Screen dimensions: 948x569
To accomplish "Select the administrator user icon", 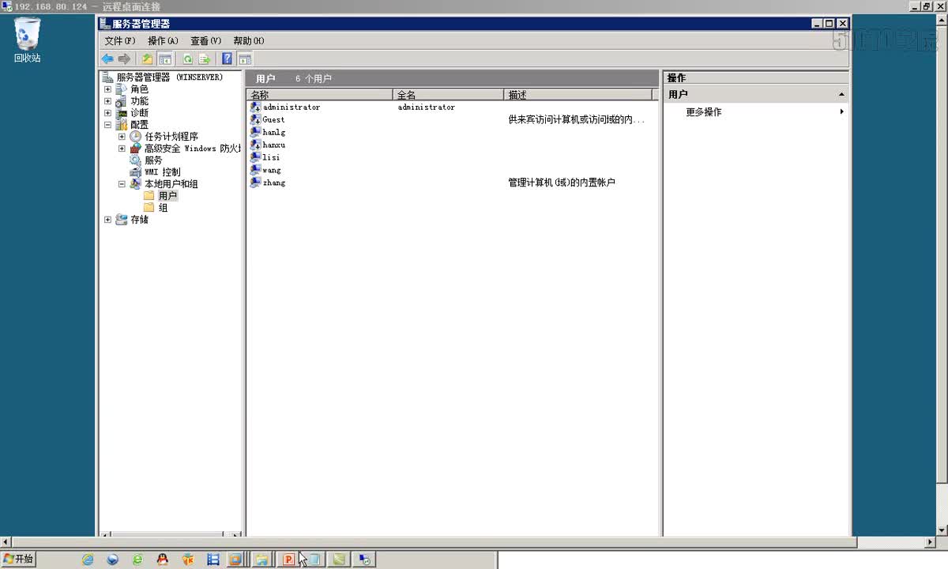I will 255,107.
